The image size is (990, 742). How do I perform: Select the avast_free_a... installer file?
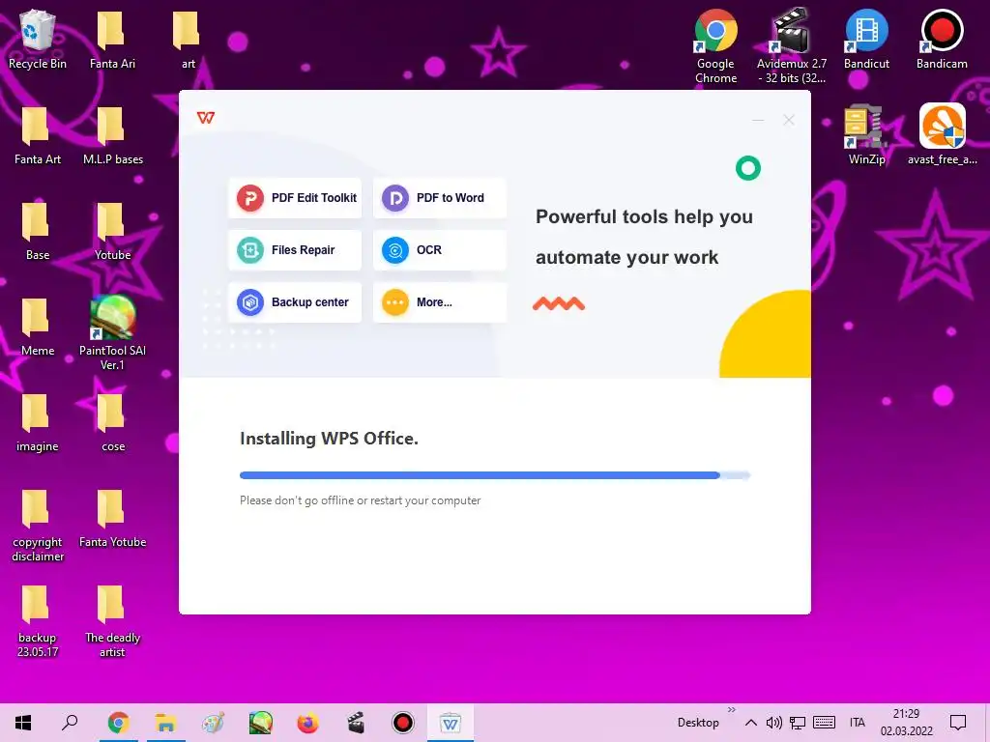coord(942,135)
